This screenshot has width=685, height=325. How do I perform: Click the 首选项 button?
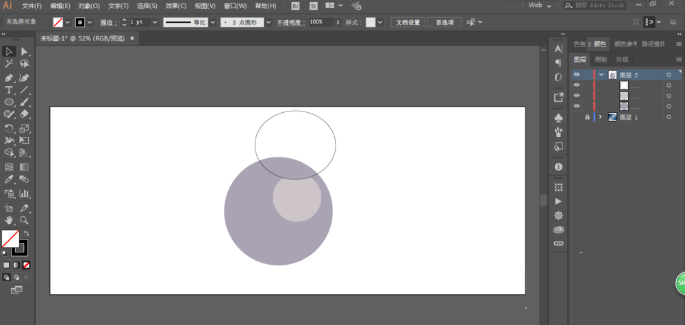coord(445,23)
